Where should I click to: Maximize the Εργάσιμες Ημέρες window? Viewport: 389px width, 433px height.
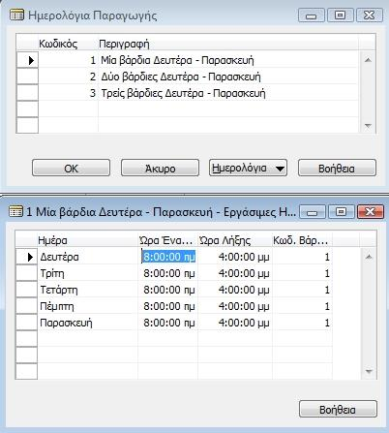tap(341, 212)
